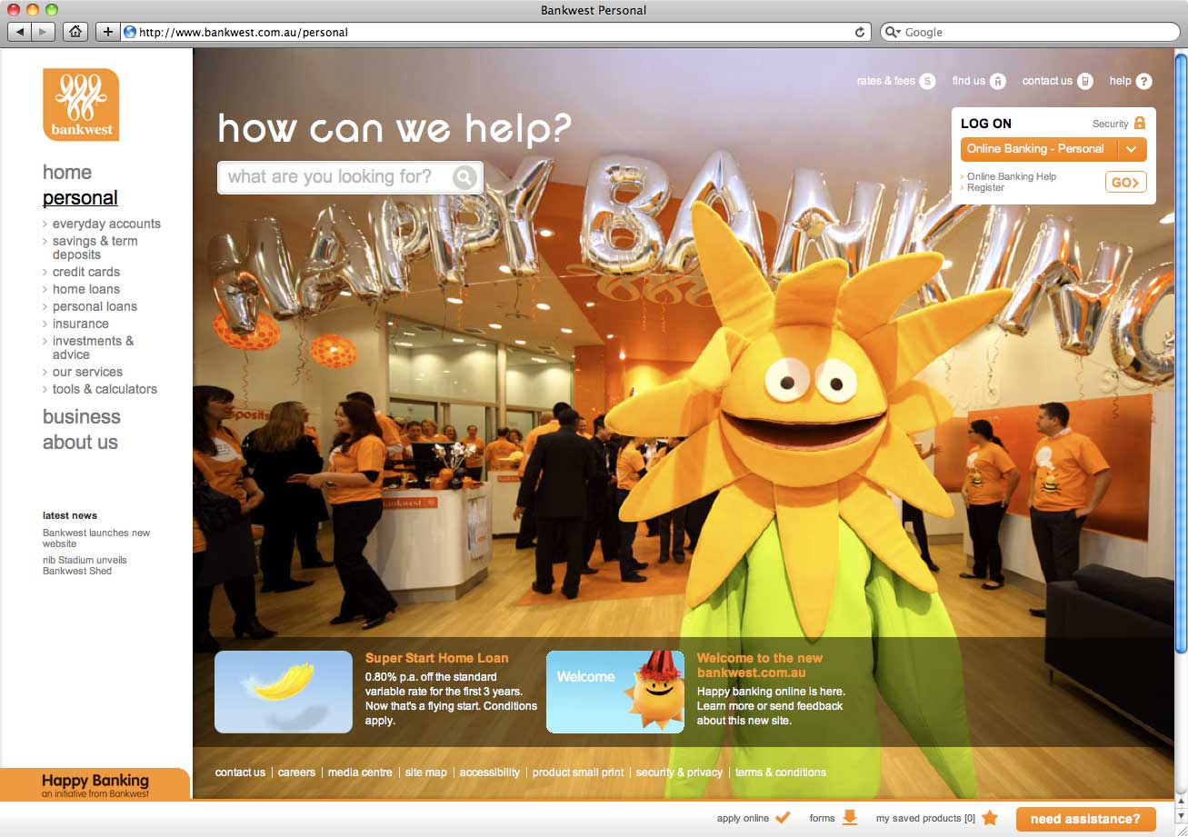The image size is (1188, 837).
Task: Click the Welcome sun mascot thumbnail
Action: 615,692
